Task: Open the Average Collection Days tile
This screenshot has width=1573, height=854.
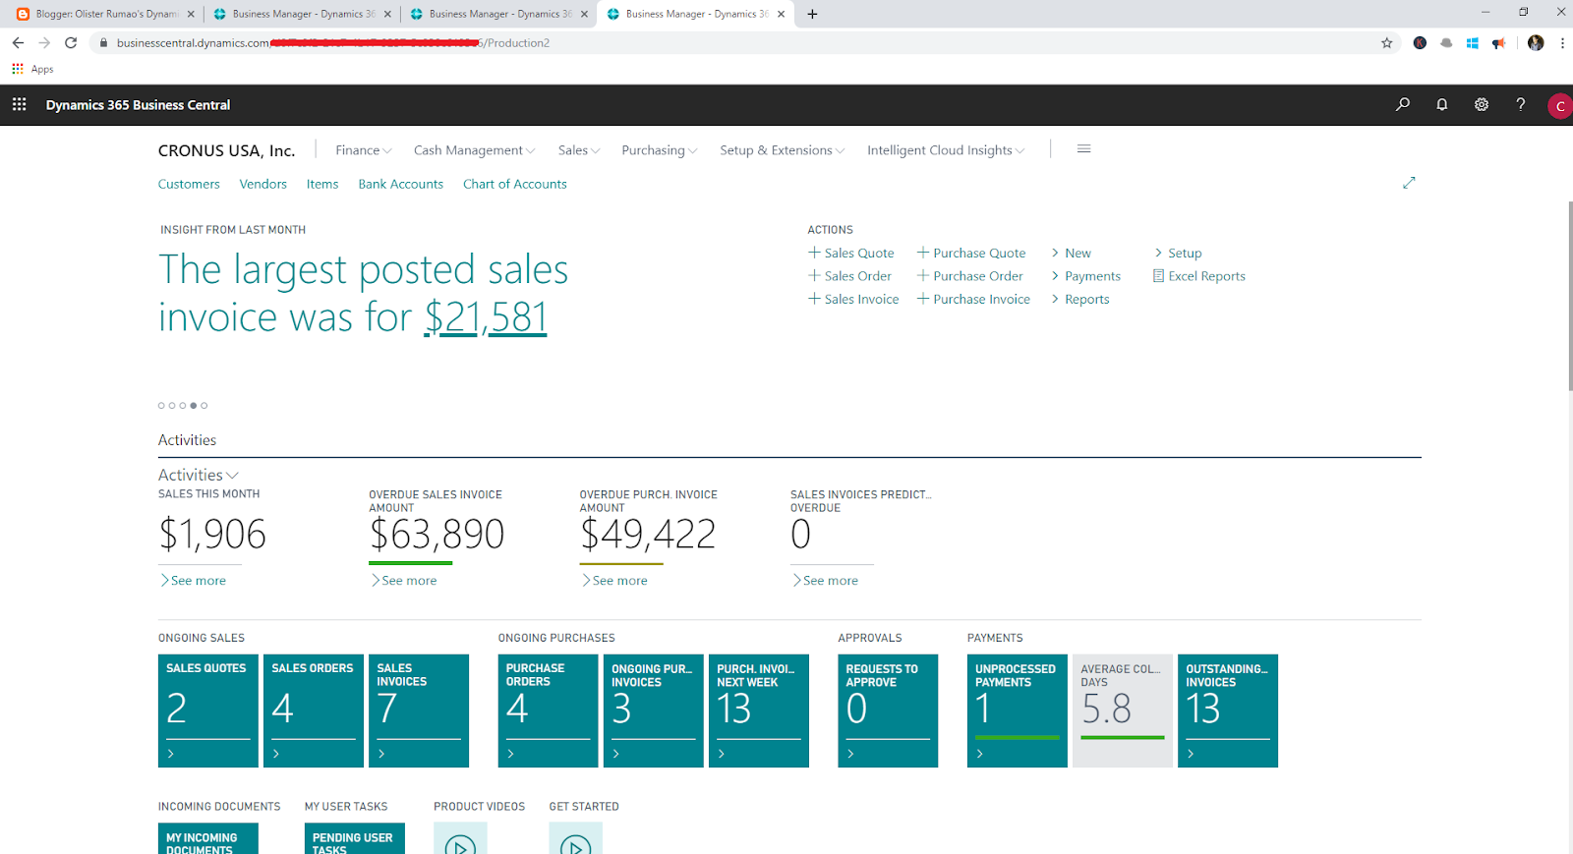Action: (x=1123, y=711)
